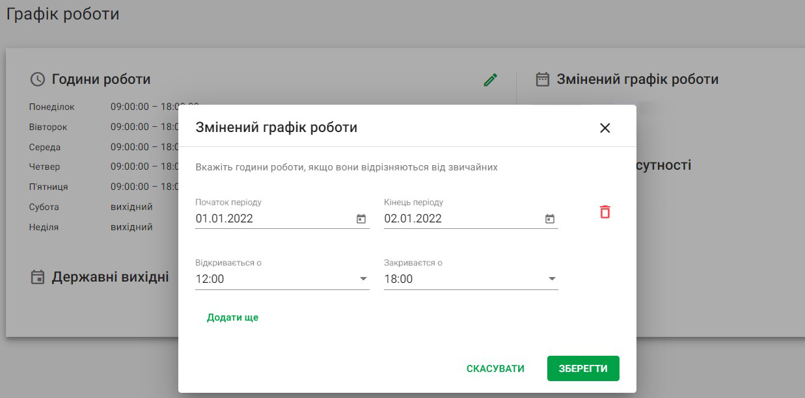Image resolution: width=805 pixels, height=398 pixels.
Task: Click the СКАСУВАТИ button
Action: 495,369
